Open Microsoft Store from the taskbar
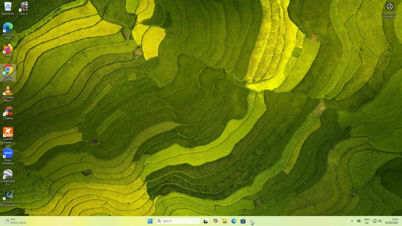Image resolution: width=402 pixels, height=226 pixels. pyautogui.click(x=243, y=221)
